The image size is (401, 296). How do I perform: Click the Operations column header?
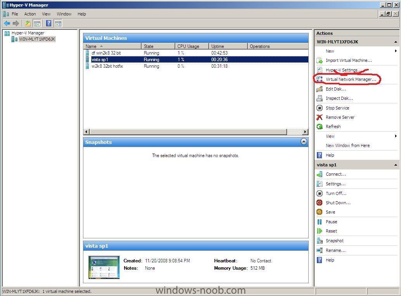278,46
